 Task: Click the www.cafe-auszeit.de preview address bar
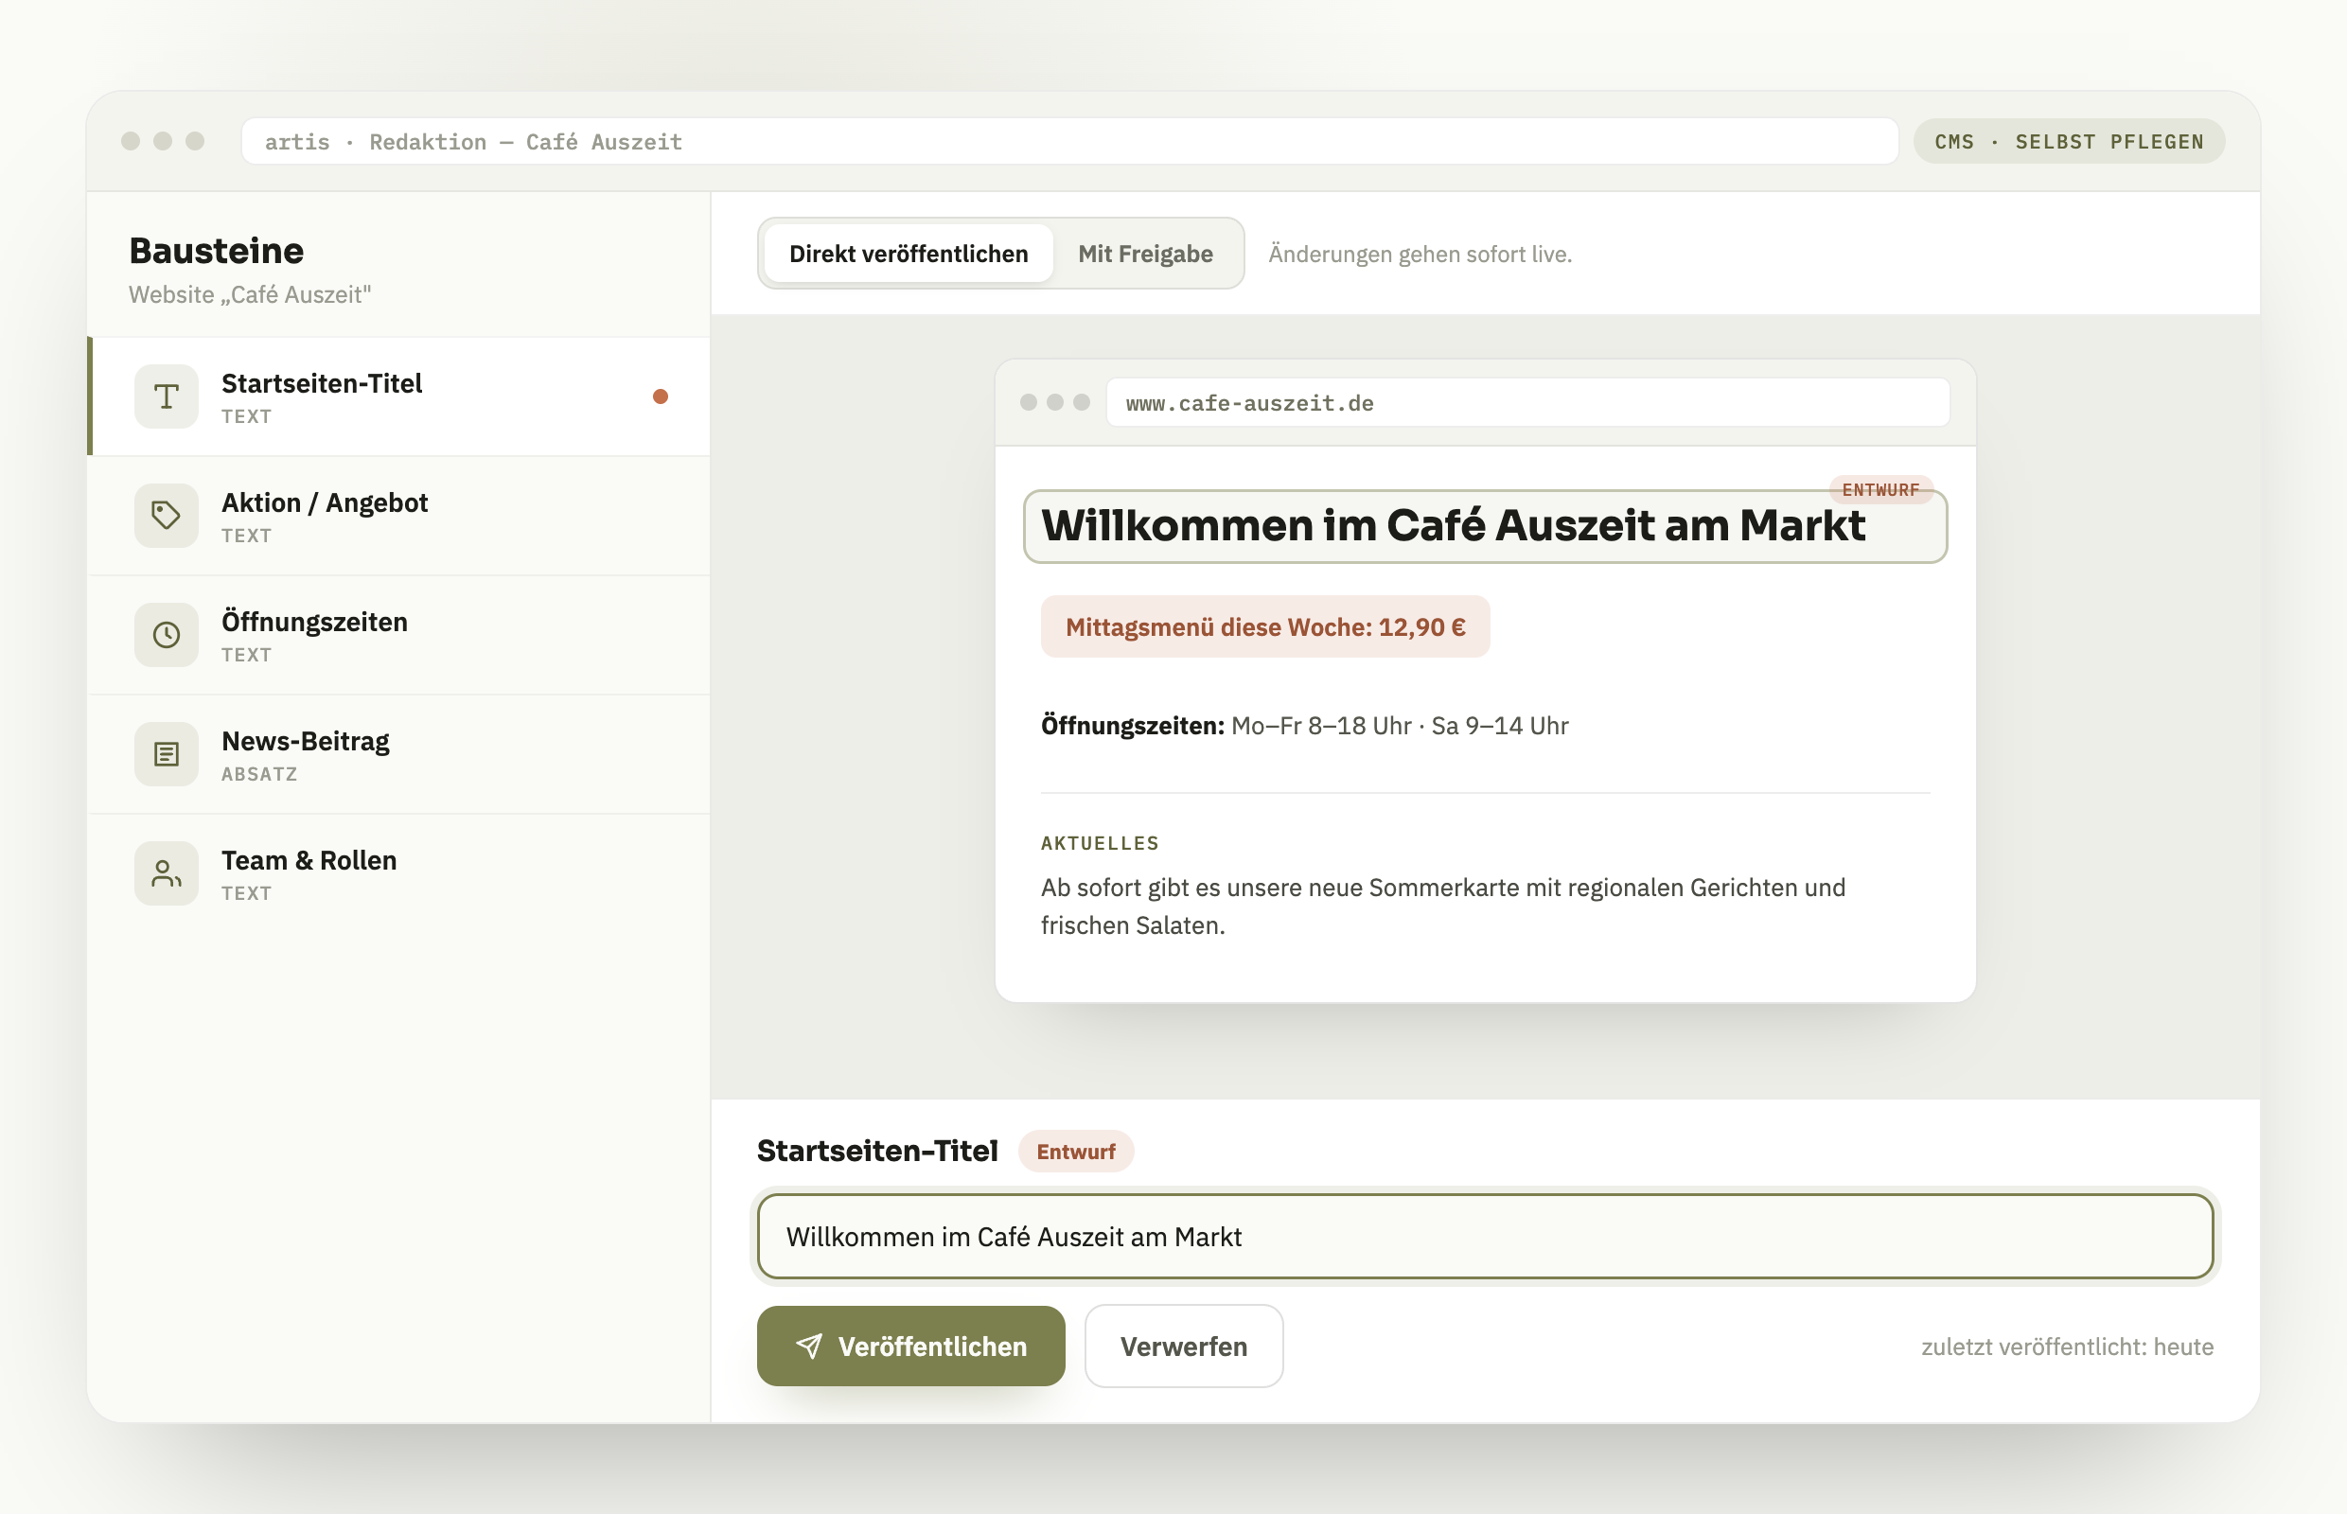tap(1528, 403)
